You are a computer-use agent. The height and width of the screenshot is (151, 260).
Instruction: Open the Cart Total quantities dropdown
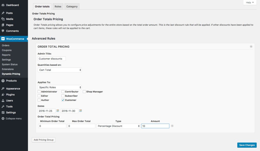pyautogui.click(x=60, y=70)
